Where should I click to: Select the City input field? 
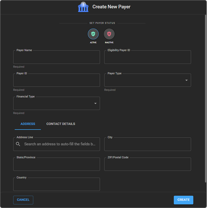pos(147,144)
